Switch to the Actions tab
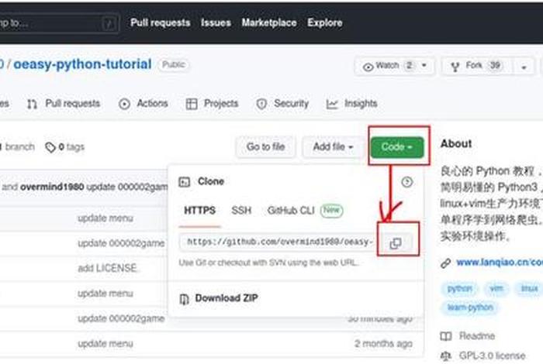 (144, 103)
